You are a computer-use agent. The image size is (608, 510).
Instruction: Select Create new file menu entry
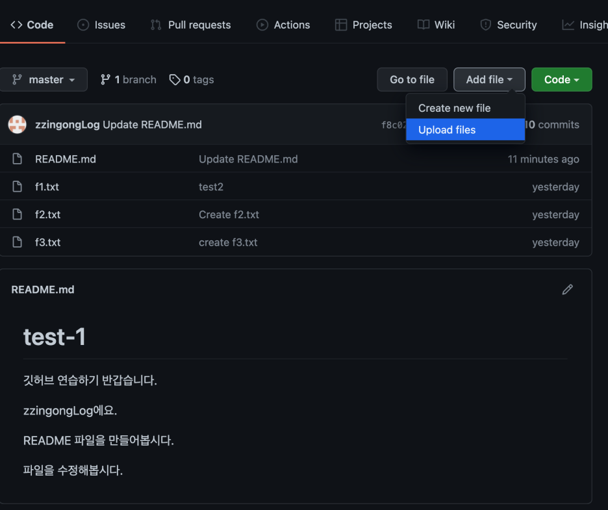coord(465,108)
